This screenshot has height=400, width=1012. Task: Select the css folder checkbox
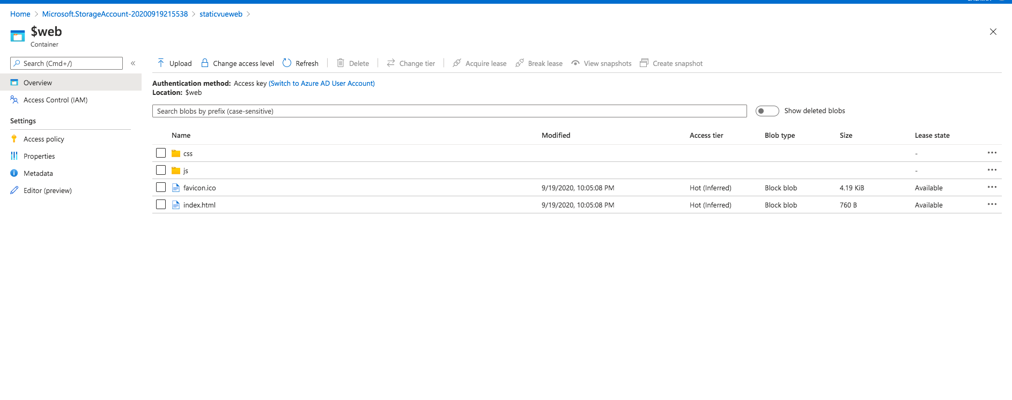[x=161, y=153]
